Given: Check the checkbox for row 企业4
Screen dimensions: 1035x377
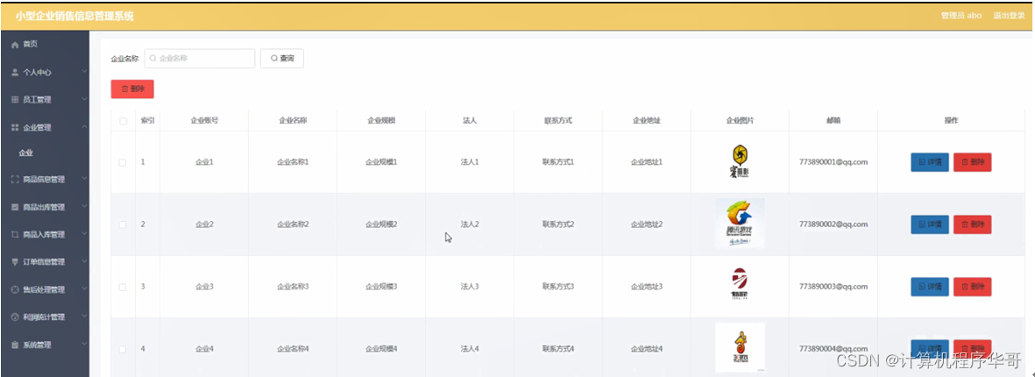Looking at the screenshot, I should click(123, 349).
